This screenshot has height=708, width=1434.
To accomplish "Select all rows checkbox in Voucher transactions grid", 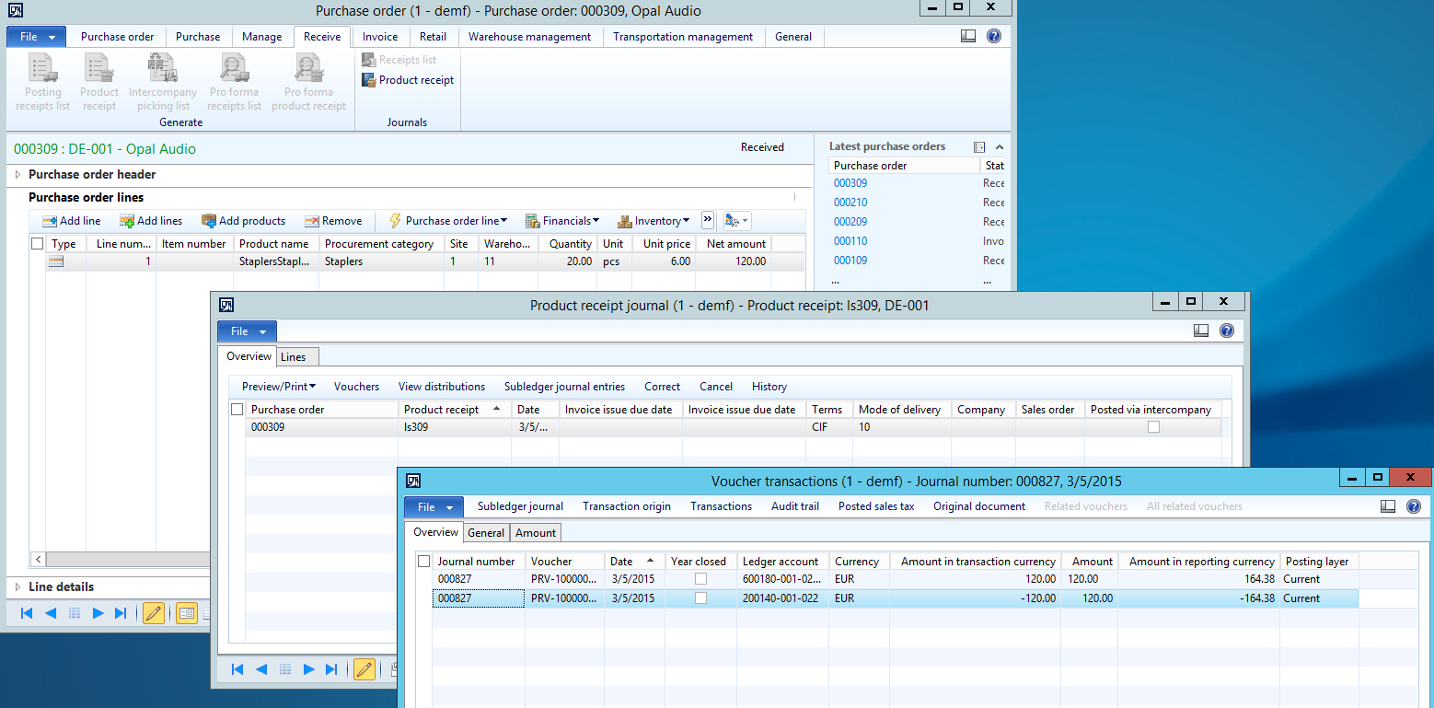I will pyautogui.click(x=423, y=562).
